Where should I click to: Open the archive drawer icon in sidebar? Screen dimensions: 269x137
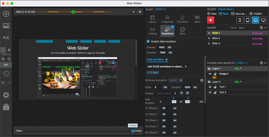[x=6, y=107]
